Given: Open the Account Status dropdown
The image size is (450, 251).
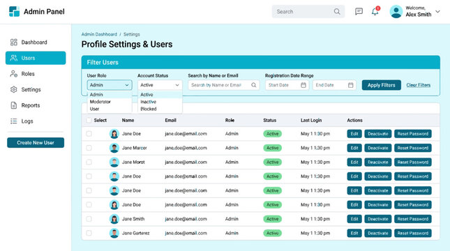Looking at the screenshot, I should click(x=160, y=85).
